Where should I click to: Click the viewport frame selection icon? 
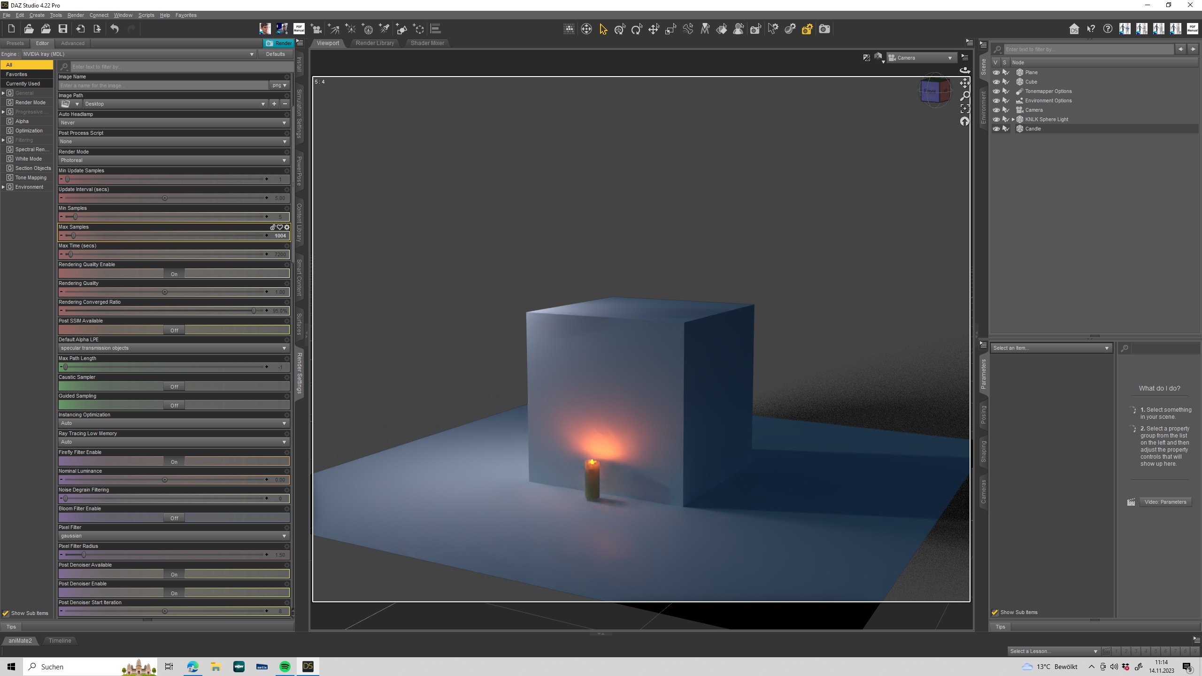coord(964,109)
